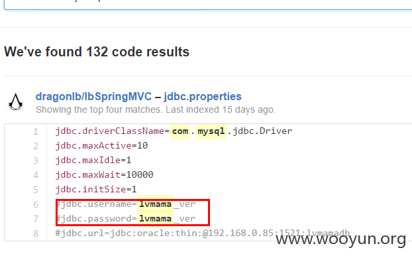Click line number 4 in code
The height and width of the screenshot is (258, 412).
point(36,175)
